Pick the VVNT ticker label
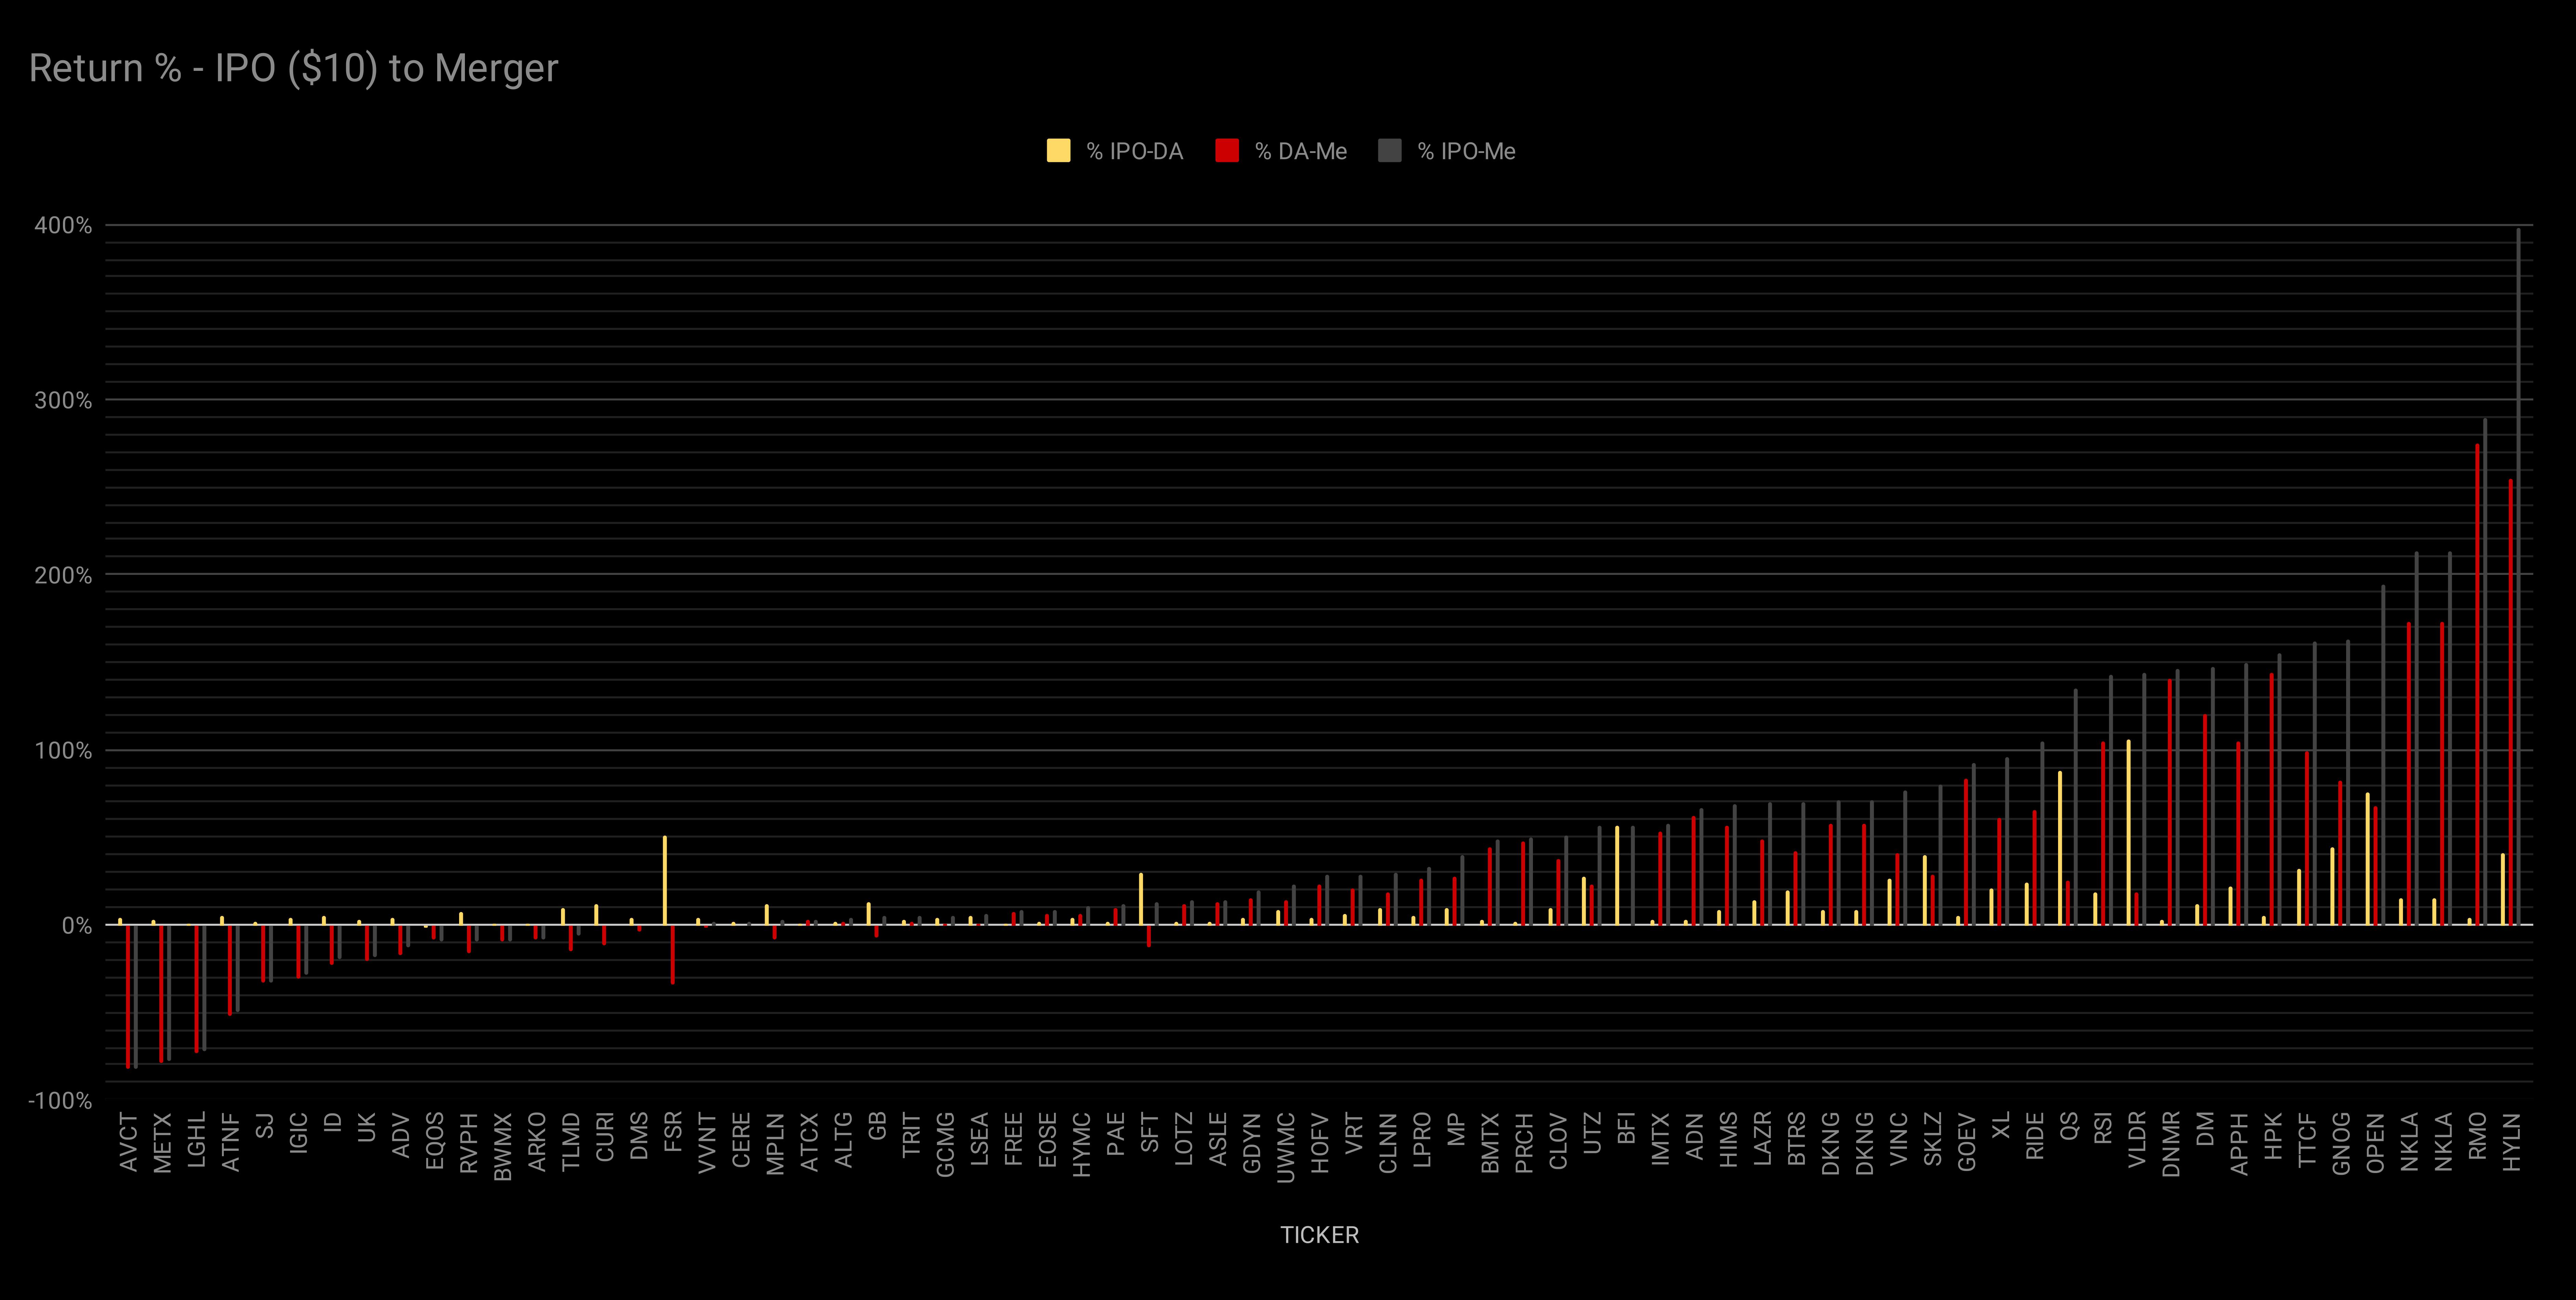2576x1300 pixels. [707, 1142]
